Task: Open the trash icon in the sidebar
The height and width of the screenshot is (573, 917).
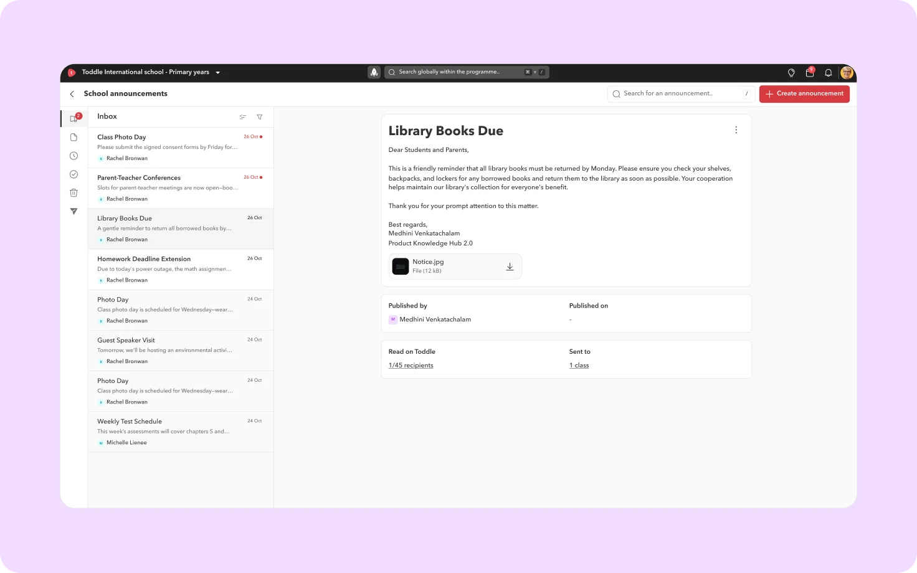Action: (74, 193)
